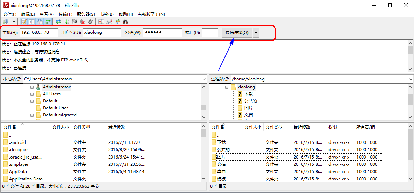This screenshot has height=193, width=414.
Task: Click the 主机 host input field
Action: [38, 33]
